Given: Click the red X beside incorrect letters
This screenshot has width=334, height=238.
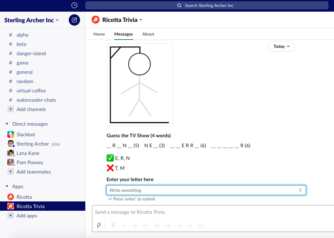Looking at the screenshot, I should point(110,168).
